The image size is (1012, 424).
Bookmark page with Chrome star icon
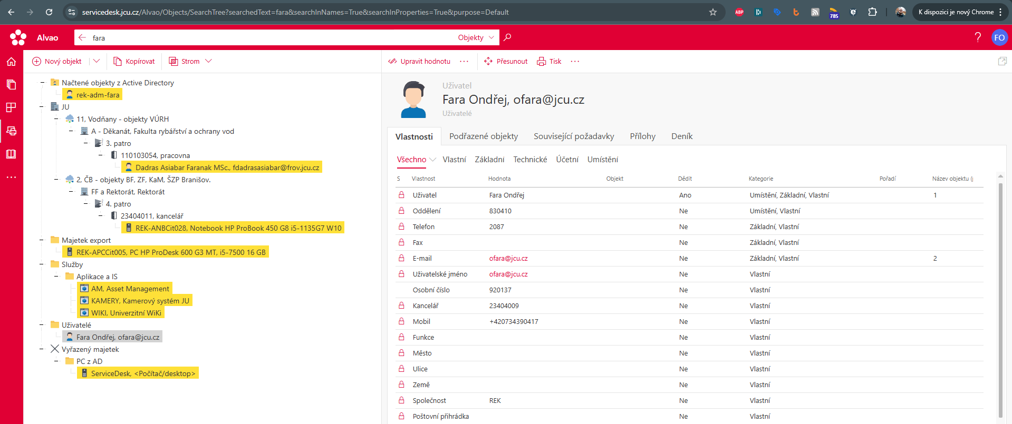pyautogui.click(x=712, y=12)
